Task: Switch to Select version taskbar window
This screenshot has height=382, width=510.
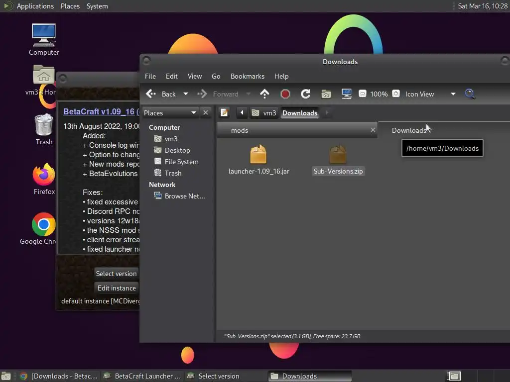Action: 226,376
